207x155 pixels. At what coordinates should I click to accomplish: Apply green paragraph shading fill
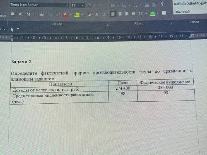pyautogui.click(x=153, y=14)
